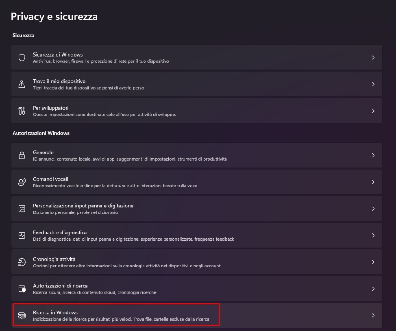This screenshot has height=331, width=396.
Task: Click the Autorizzazioni di ricerca shield-window icon
Action: click(22, 289)
